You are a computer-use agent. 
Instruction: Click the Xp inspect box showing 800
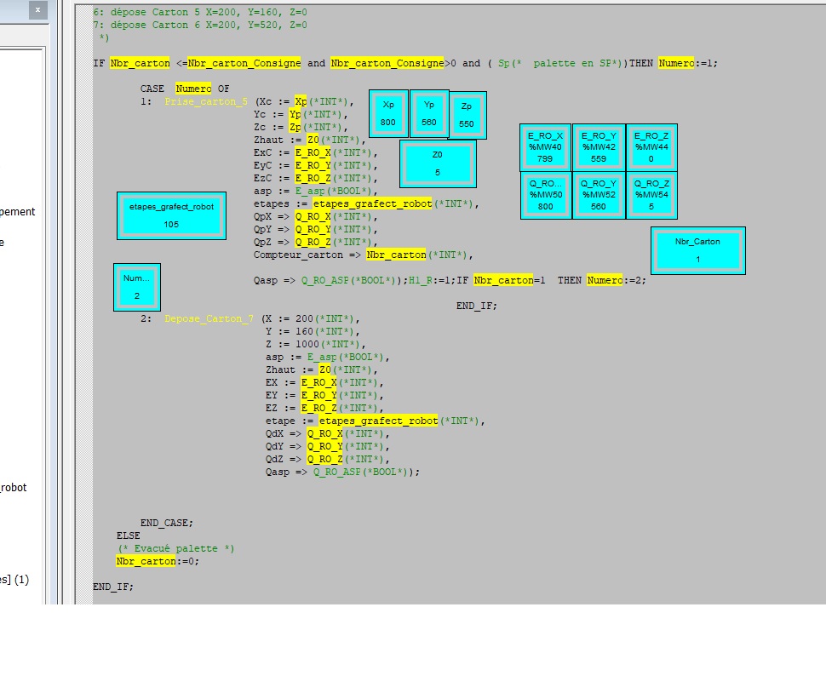388,113
